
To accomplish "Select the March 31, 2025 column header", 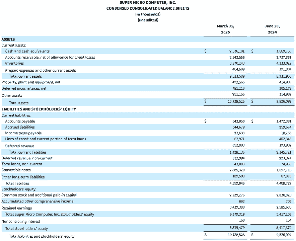I will [x=225, y=29].
